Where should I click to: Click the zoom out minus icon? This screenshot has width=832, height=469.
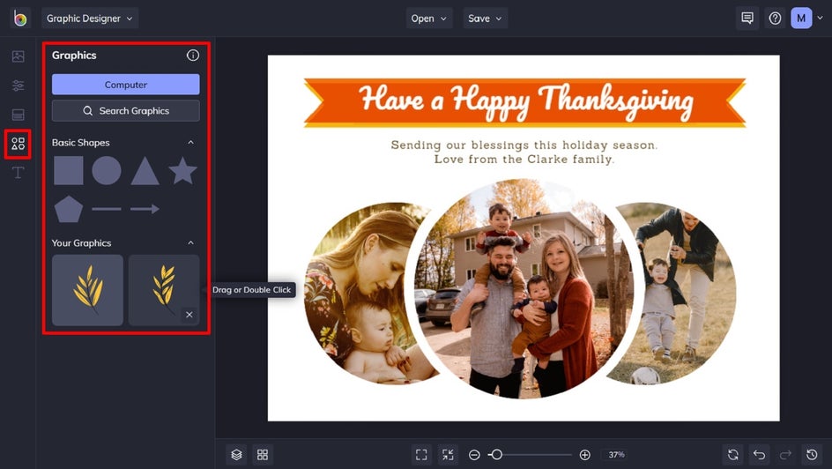click(474, 455)
